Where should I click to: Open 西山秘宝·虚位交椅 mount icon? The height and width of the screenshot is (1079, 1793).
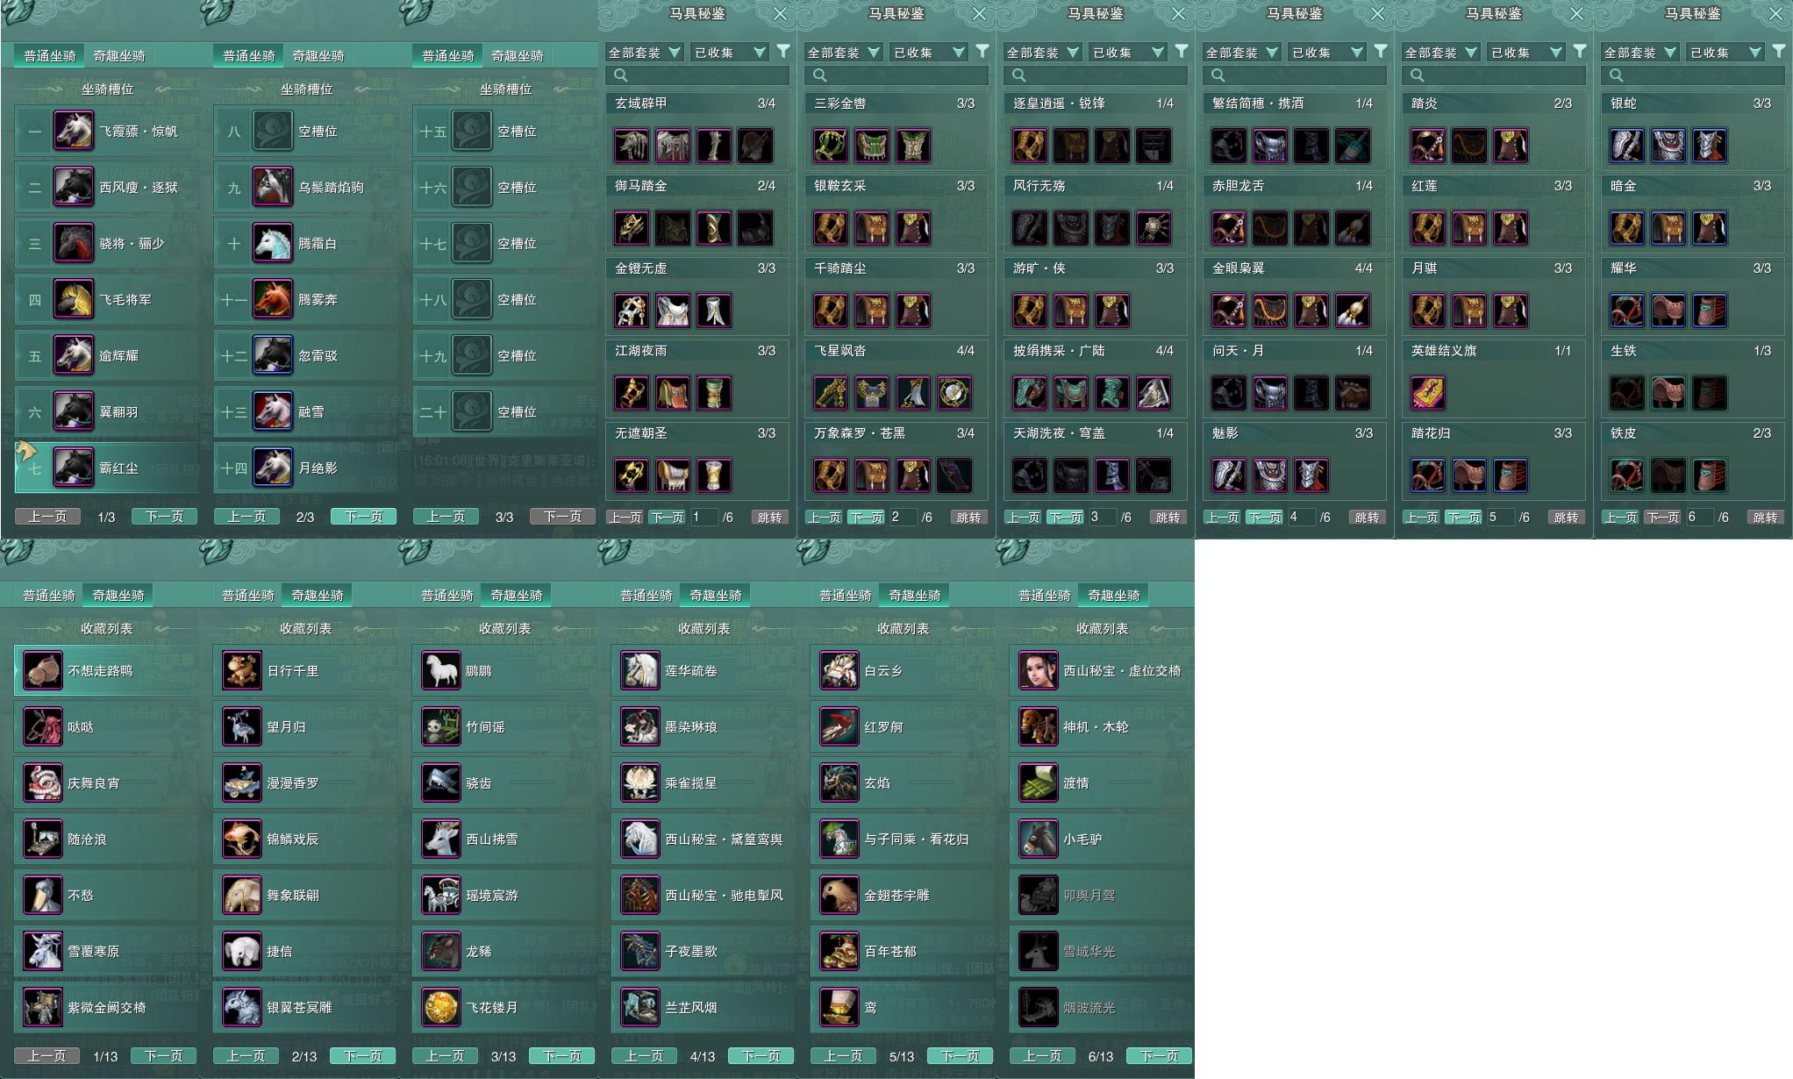[1039, 670]
